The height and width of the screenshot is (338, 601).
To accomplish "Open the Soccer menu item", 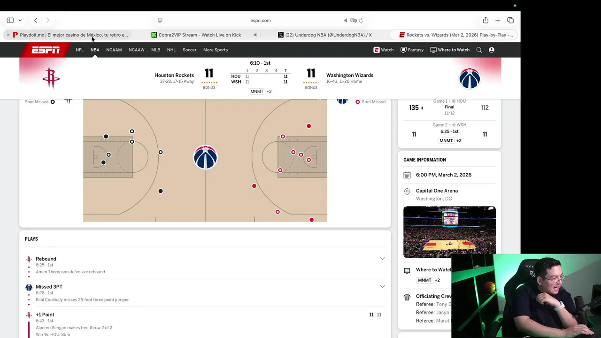I will coord(189,50).
